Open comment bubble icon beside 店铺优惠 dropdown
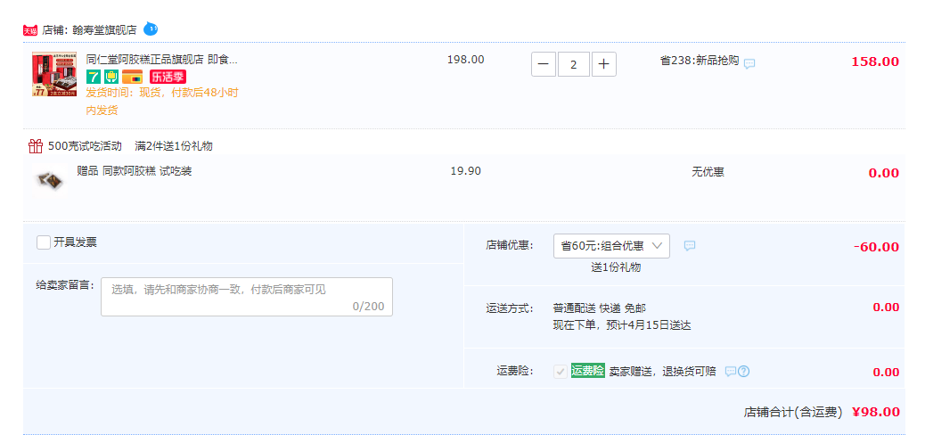 [690, 245]
